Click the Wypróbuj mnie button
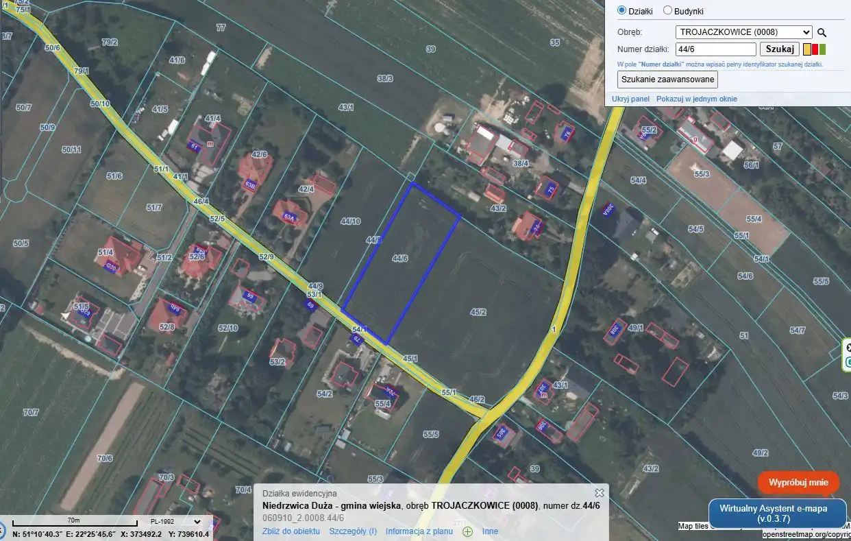Viewport: 851px width, 541px height. click(x=798, y=482)
